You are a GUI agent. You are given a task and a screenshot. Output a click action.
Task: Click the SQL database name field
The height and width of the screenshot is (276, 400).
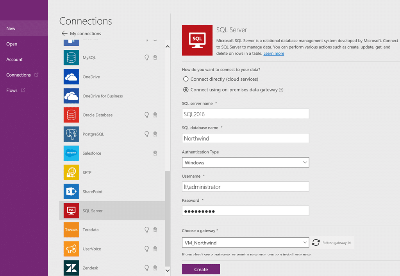(245, 138)
